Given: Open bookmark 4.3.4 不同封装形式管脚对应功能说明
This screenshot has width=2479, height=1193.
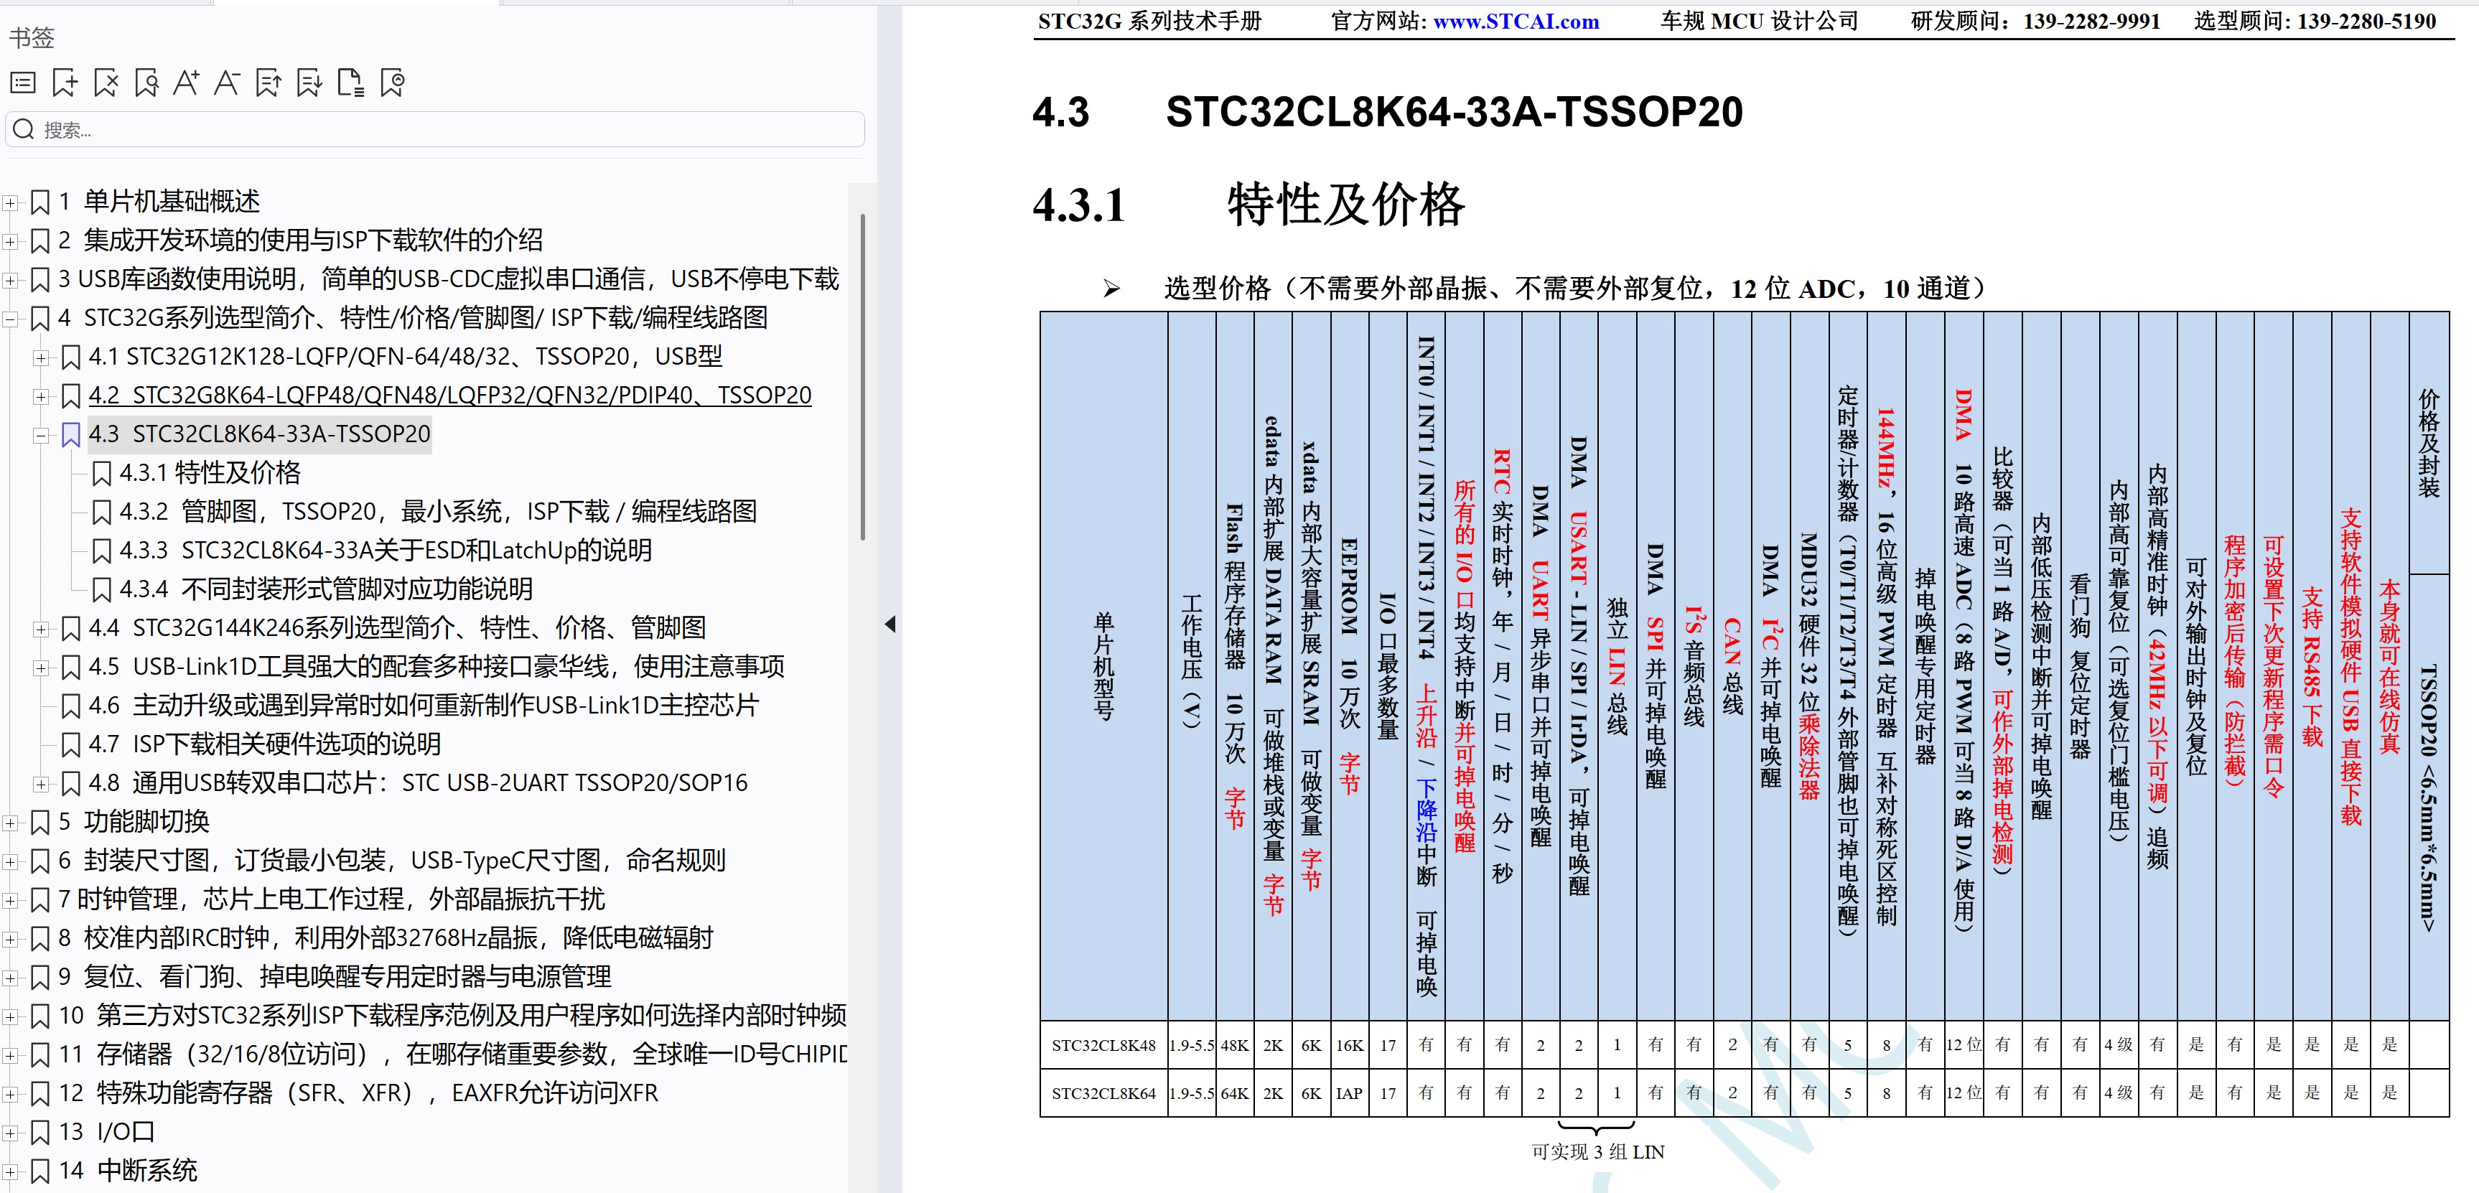Looking at the screenshot, I should point(325,589).
